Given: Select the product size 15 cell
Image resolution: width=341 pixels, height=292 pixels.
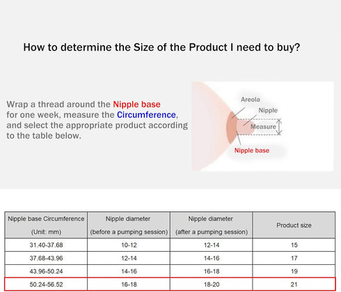Looking at the screenshot, I should point(294,245).
